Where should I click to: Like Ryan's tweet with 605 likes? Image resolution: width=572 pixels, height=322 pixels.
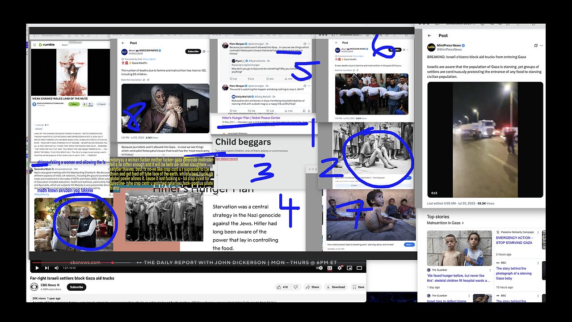[271, 79]
